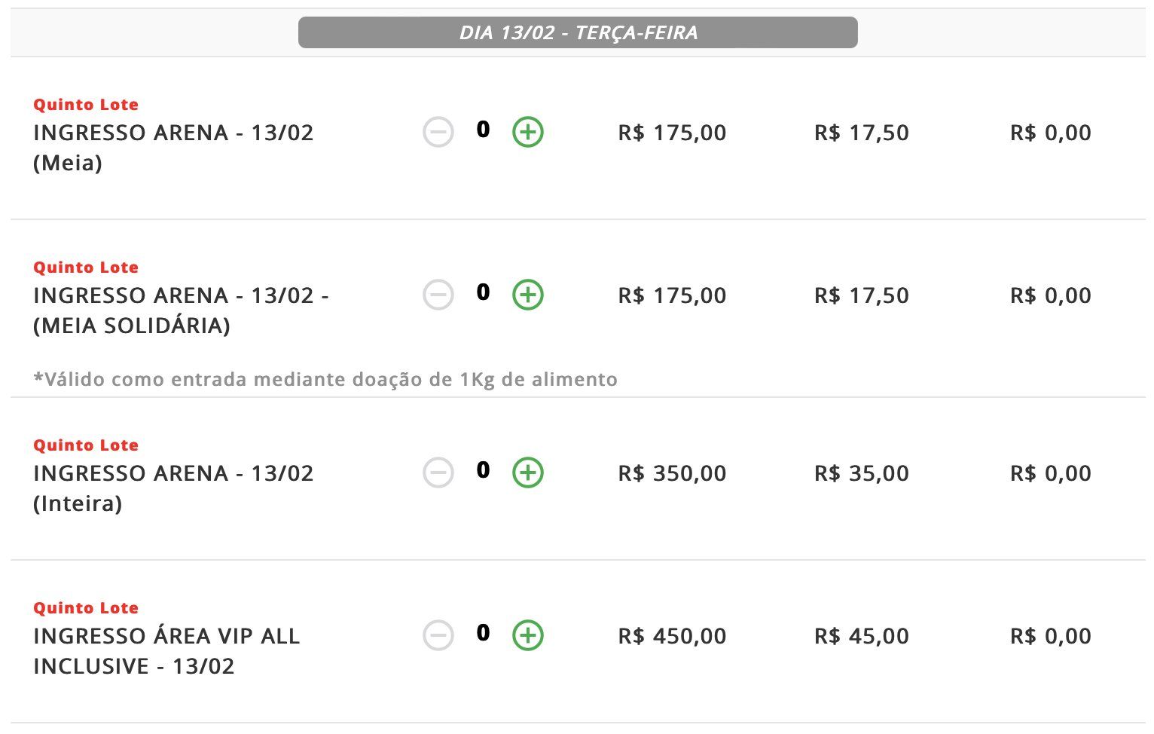Increase quantity for Ingresso Arena 13/02 (Meia)

(x=528, y=133)
